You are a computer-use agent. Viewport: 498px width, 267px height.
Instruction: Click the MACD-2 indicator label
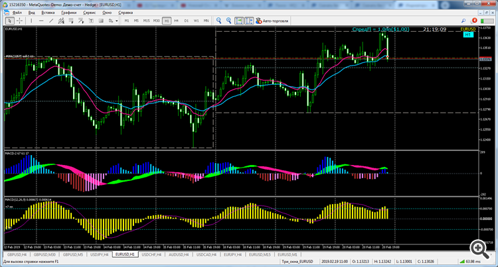click(17, 154)
